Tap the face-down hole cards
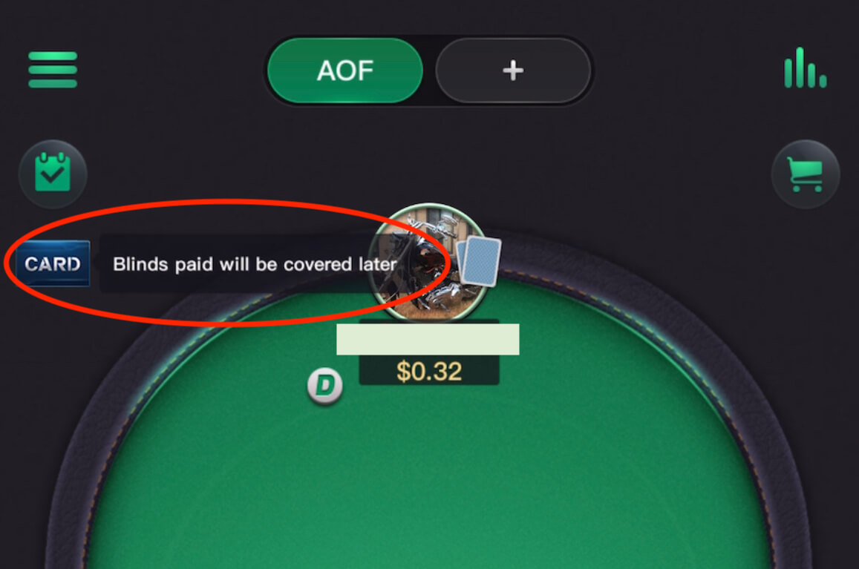The width and height of the screenshot is (859, 569). coord(479,261)
